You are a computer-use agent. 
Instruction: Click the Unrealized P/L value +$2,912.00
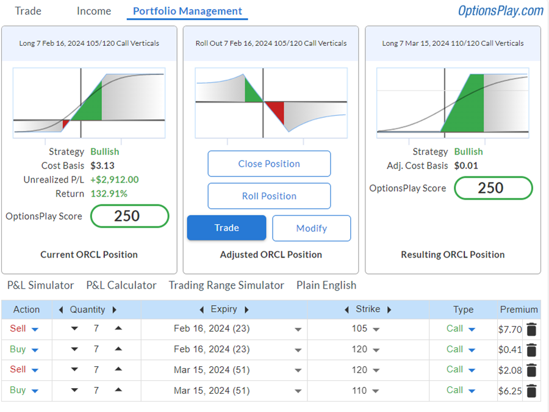pos(115,179)
